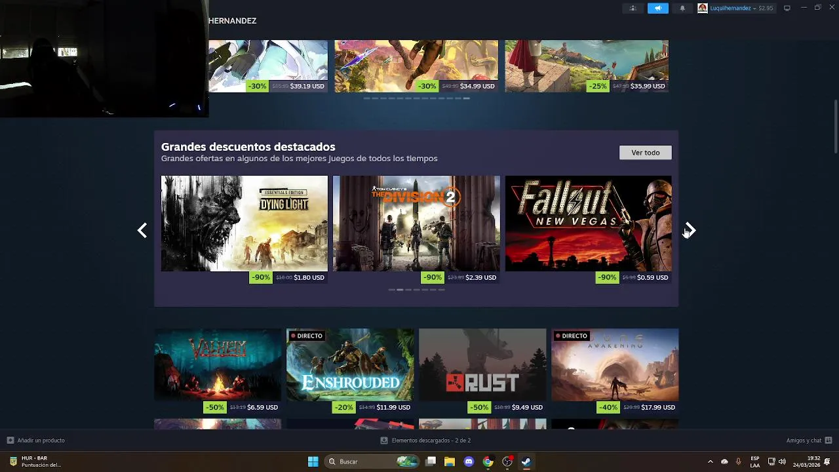Open the network tray icon
839x472 pixels.
771,462
